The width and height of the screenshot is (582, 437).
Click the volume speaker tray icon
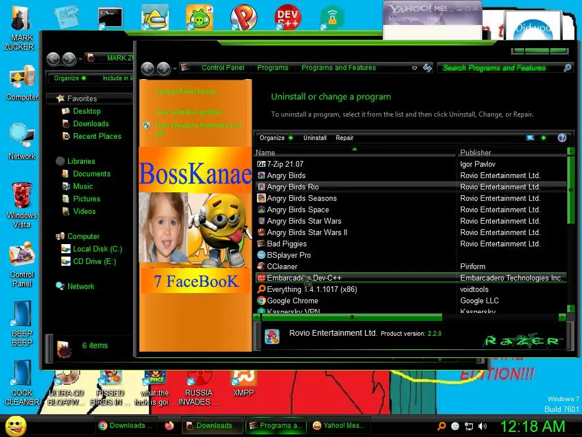pos(482,426)
